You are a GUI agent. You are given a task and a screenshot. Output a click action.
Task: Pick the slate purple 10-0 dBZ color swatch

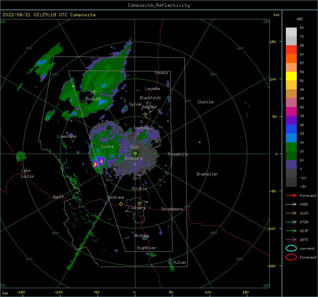click(291, 165)
